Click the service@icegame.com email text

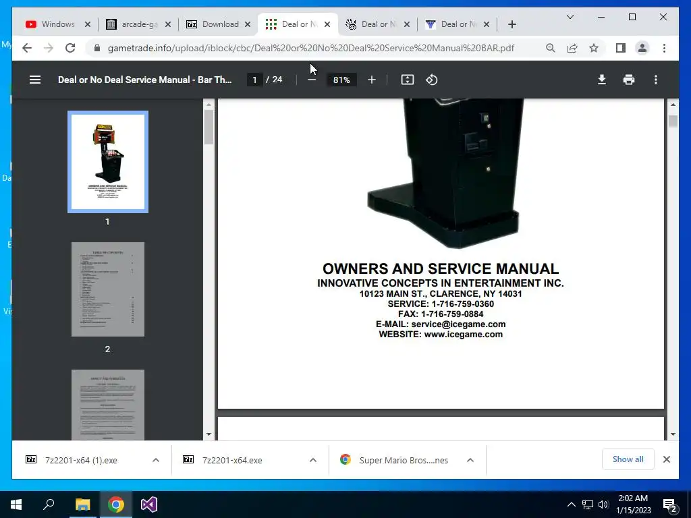pos(458,324)
